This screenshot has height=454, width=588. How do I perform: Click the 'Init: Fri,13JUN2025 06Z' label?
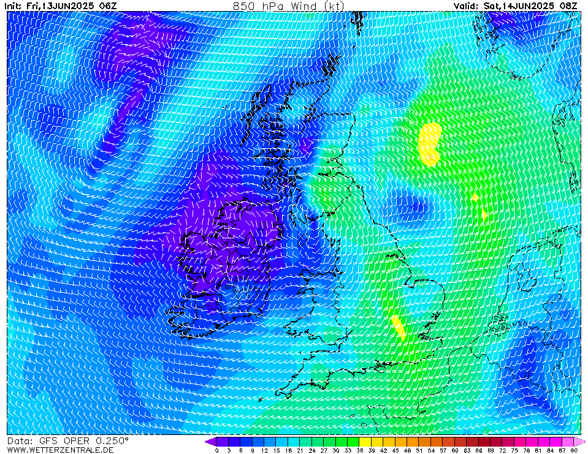tap(61, 6)
